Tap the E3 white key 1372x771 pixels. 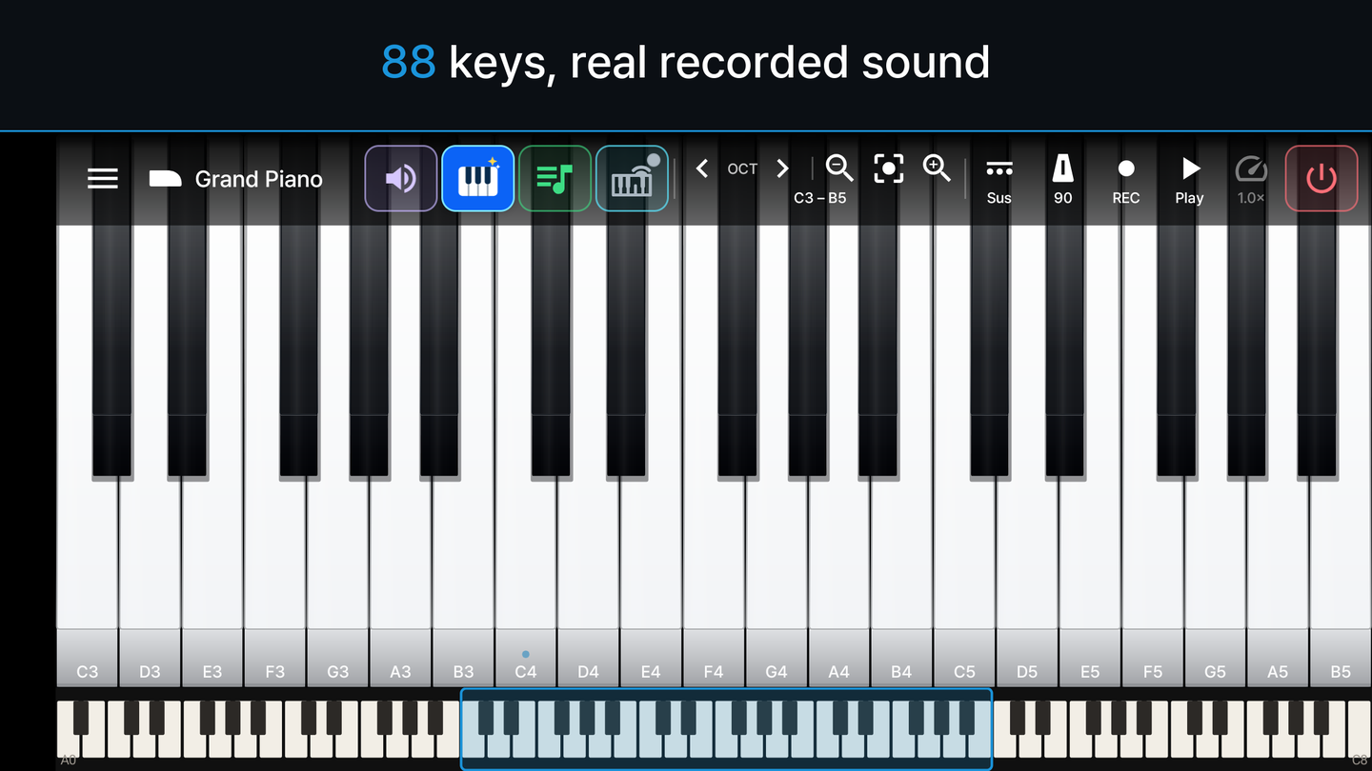tap(212, 571)
